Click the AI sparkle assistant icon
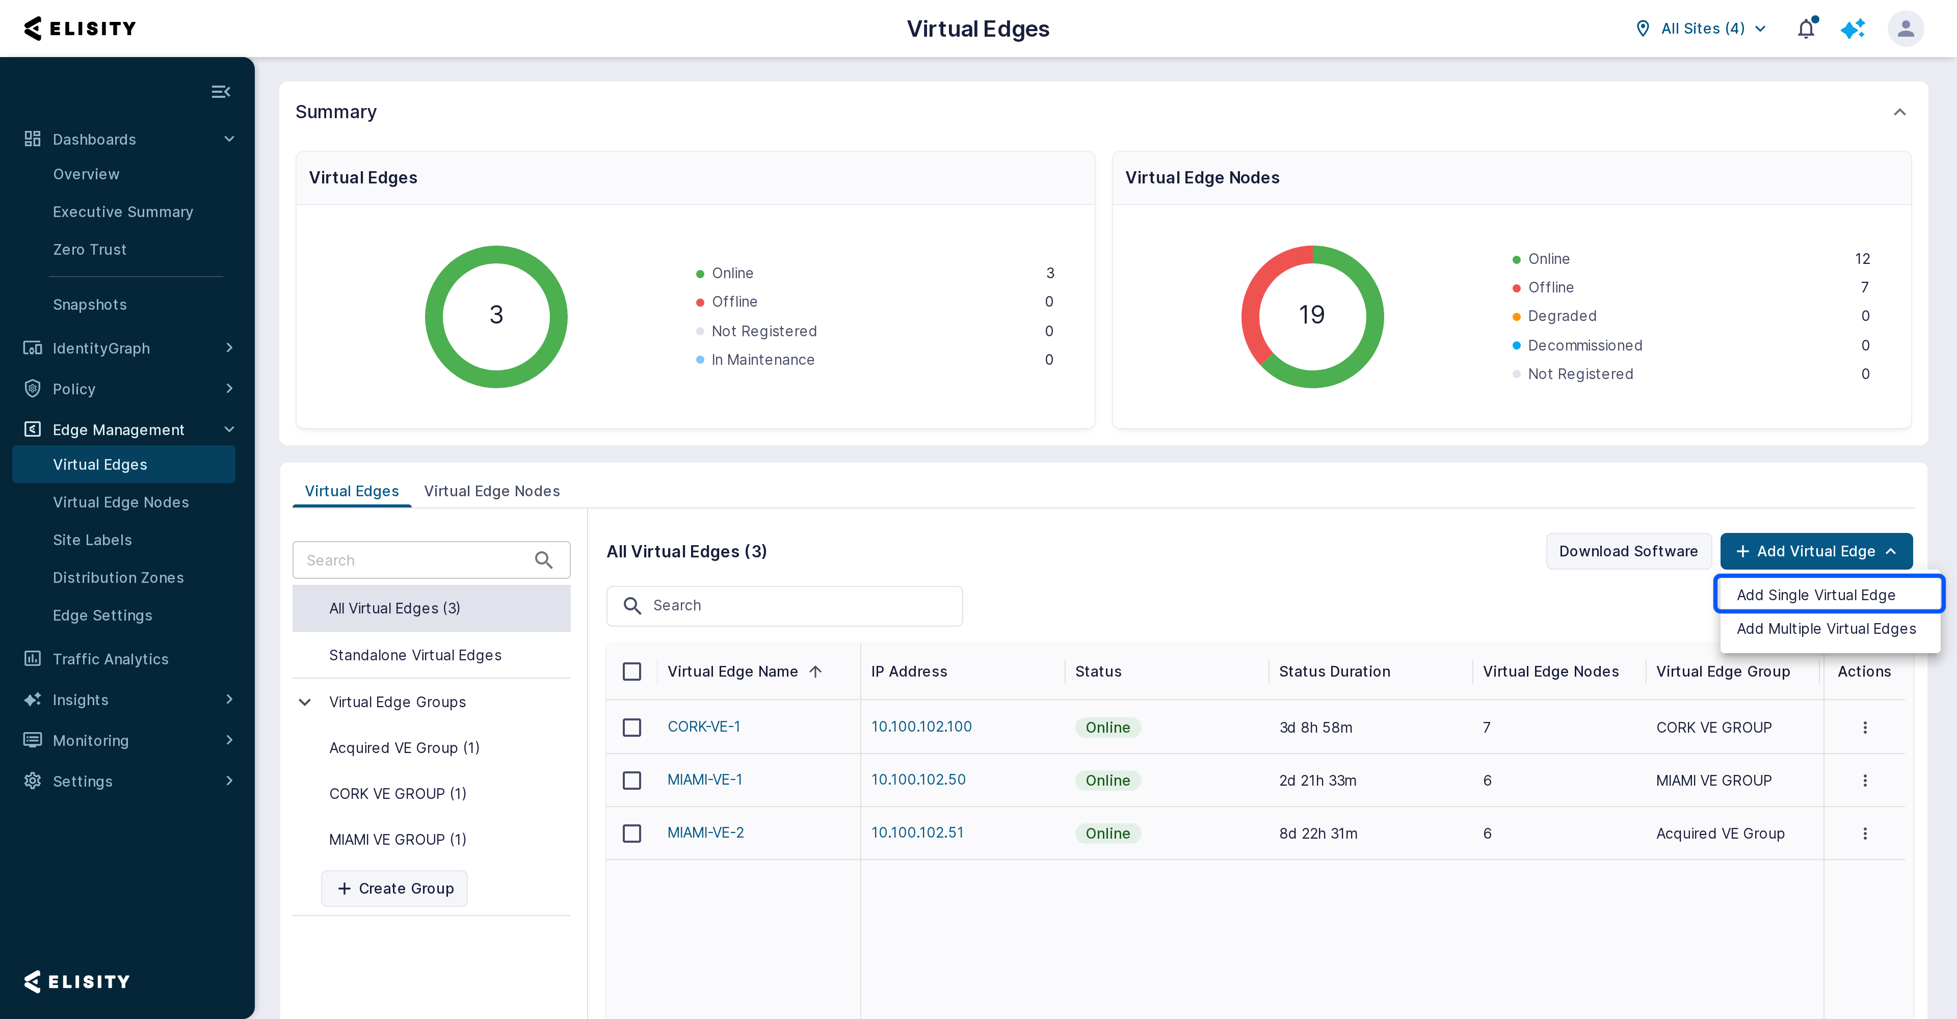 tap(1853, 29)
